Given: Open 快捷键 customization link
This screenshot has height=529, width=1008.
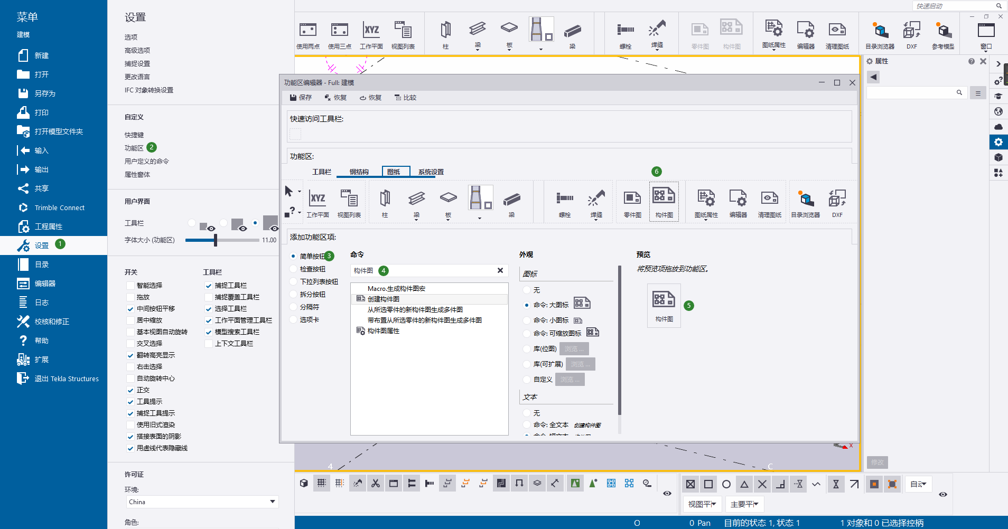Looking at the screenshot, I should point(134,135).
